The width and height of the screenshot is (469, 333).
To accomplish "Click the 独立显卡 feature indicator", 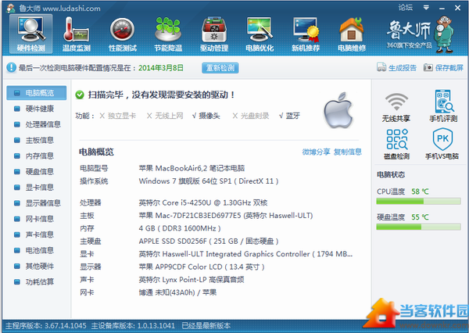I will click(x=118, y=116).
